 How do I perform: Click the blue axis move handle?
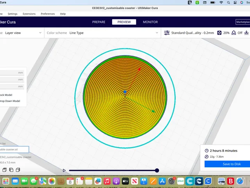point(125,92)
